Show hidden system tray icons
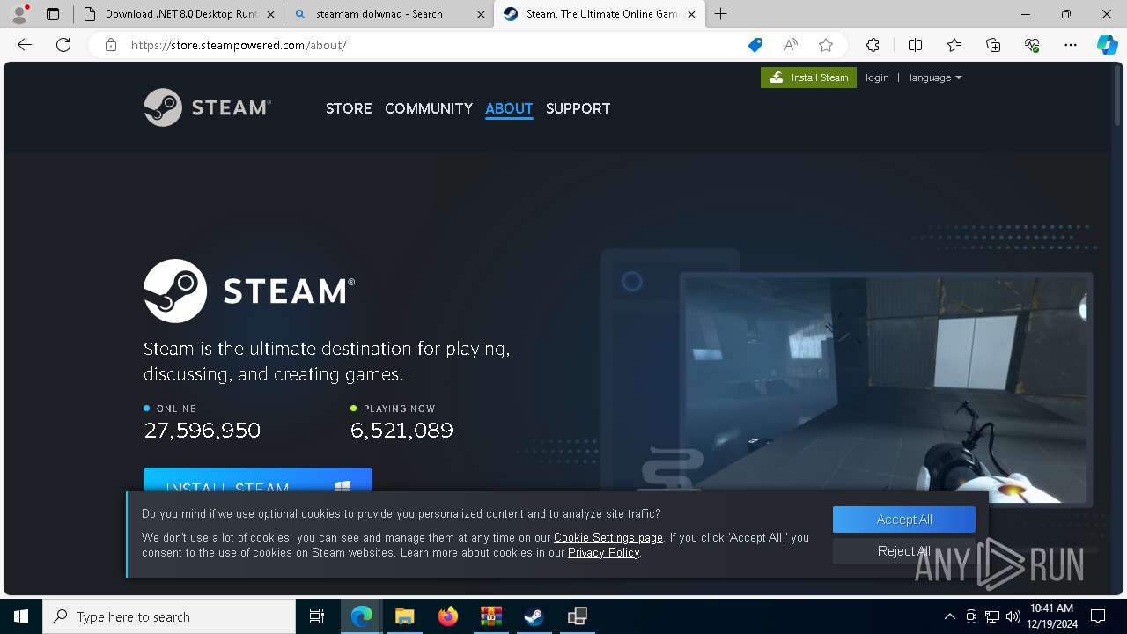 [x=949, y=616]
